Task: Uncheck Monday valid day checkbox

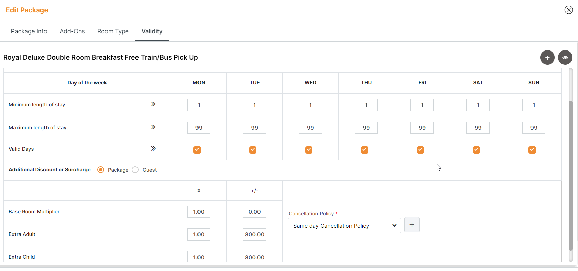Action: (197, 150)
